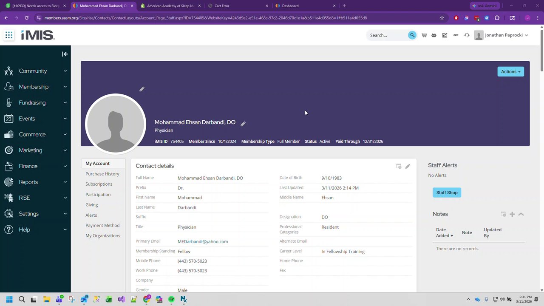Open the Payment Method tab
The image size is (544, 306).
102,226
